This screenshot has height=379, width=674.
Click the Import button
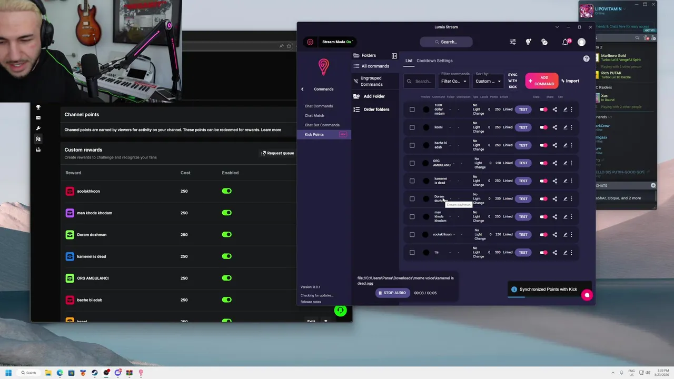(x=570, y=81)
